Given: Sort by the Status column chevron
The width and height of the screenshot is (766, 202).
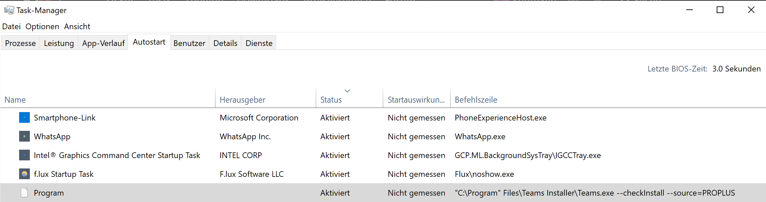Looking at the screenshot, I should [x=347, y=91].
